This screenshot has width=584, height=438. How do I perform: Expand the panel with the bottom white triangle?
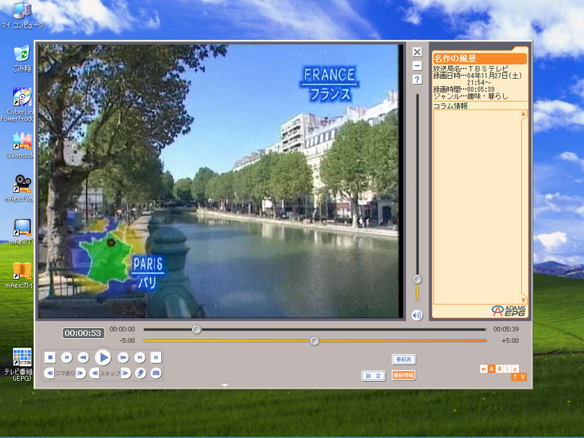pyautogui.click(x=225, y=385)
